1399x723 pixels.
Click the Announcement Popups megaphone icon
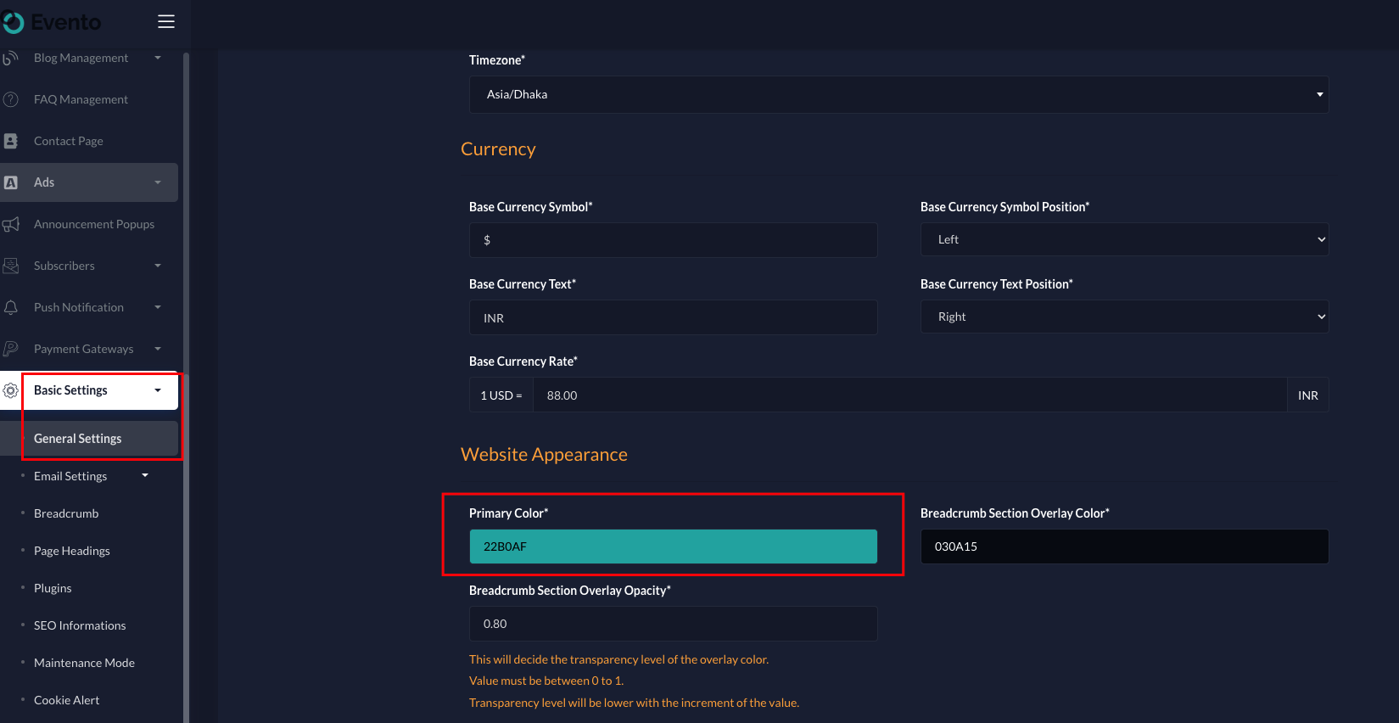11,224
